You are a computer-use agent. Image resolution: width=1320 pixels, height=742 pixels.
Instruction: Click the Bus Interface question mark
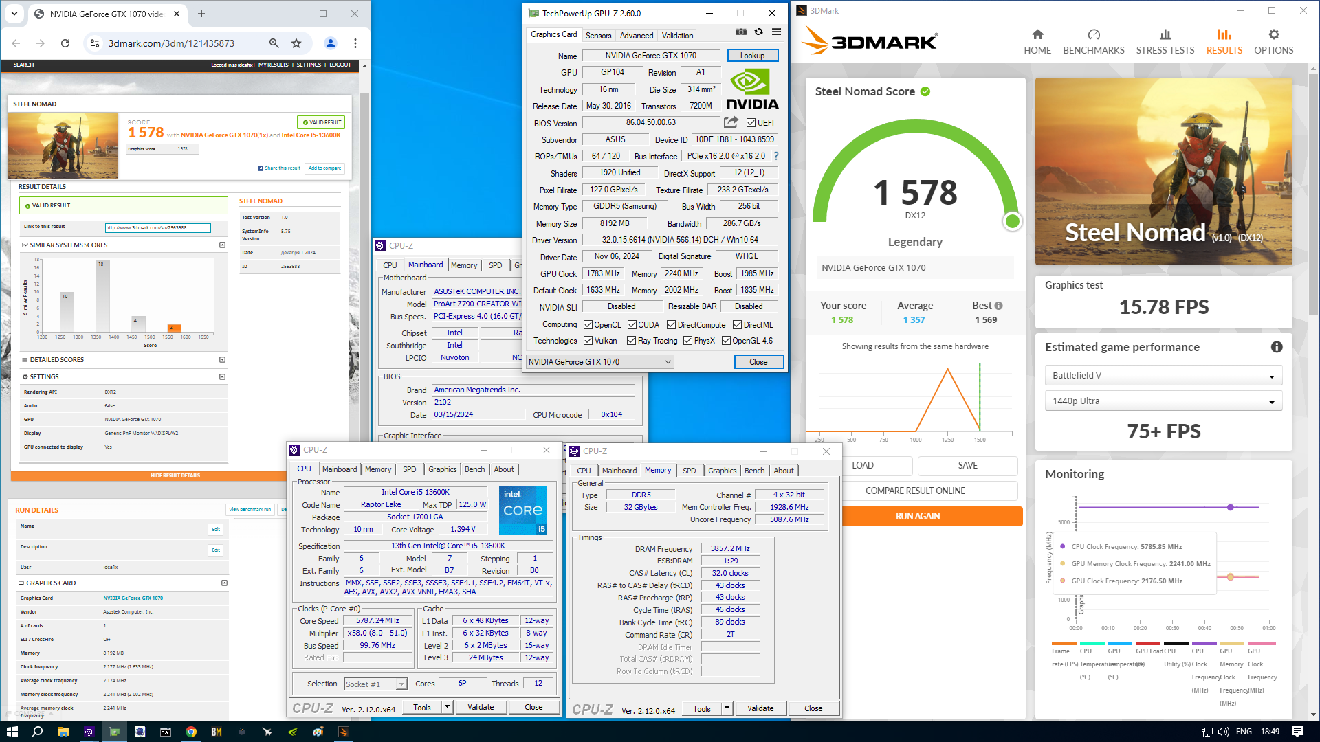776,156
